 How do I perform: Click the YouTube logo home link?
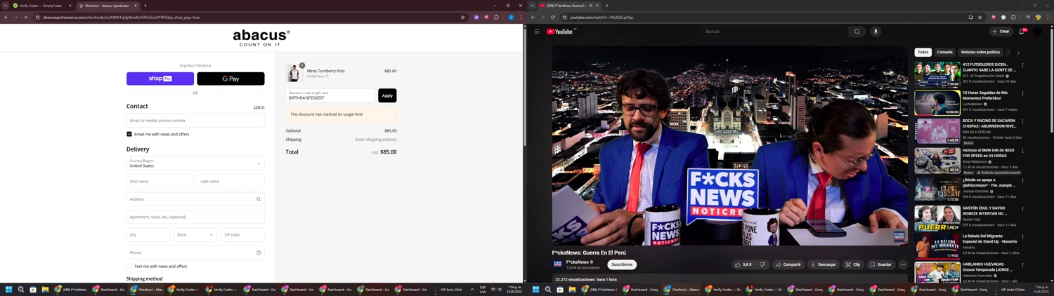pyautogui.click(x=560, y=32)
